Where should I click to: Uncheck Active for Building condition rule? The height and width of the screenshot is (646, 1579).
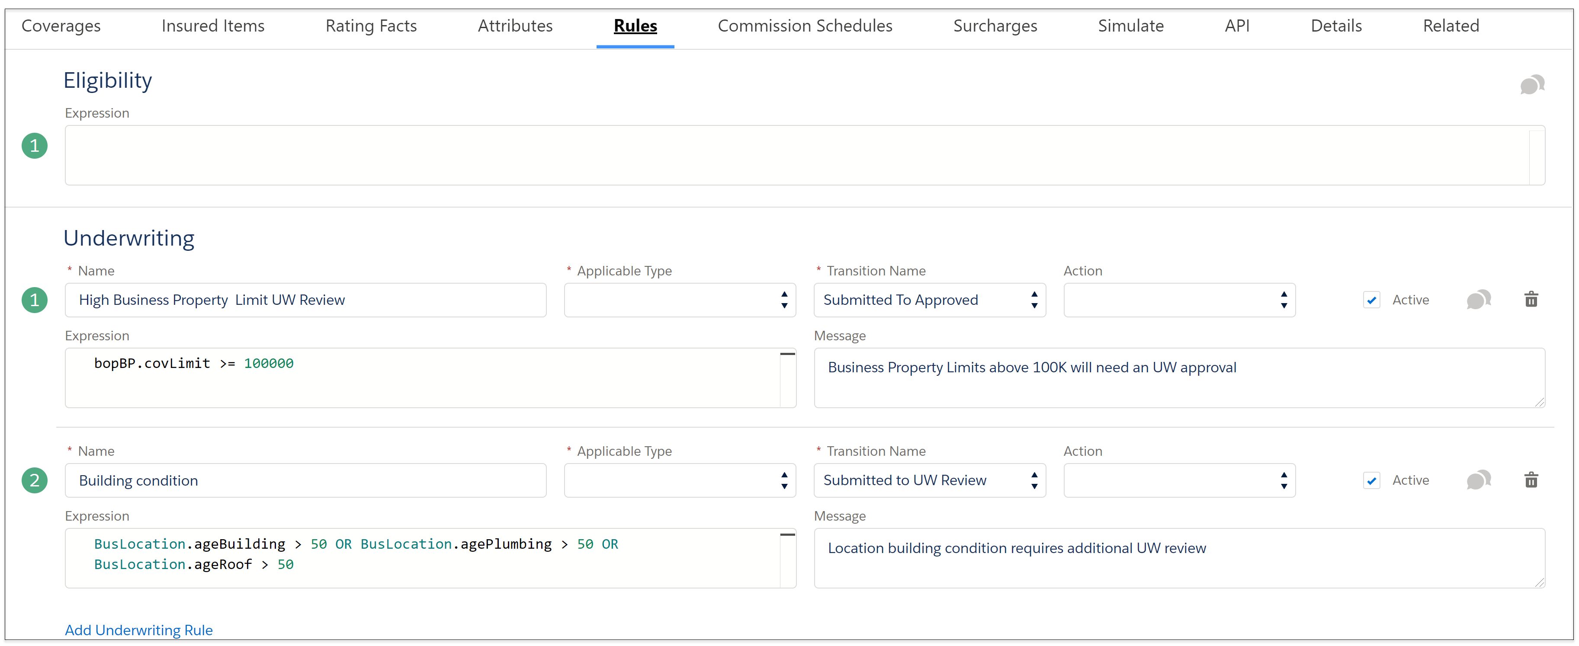pyautogui.click(x=1371, y=480)
